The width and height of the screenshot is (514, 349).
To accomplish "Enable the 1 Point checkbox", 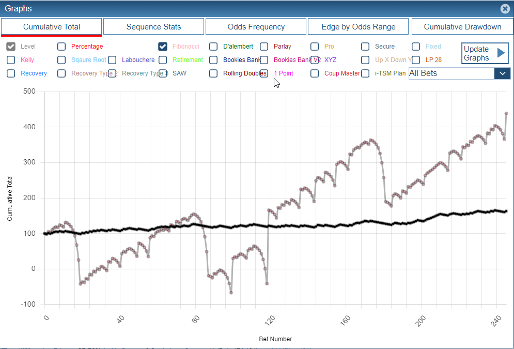I will [x=264, y=73].
